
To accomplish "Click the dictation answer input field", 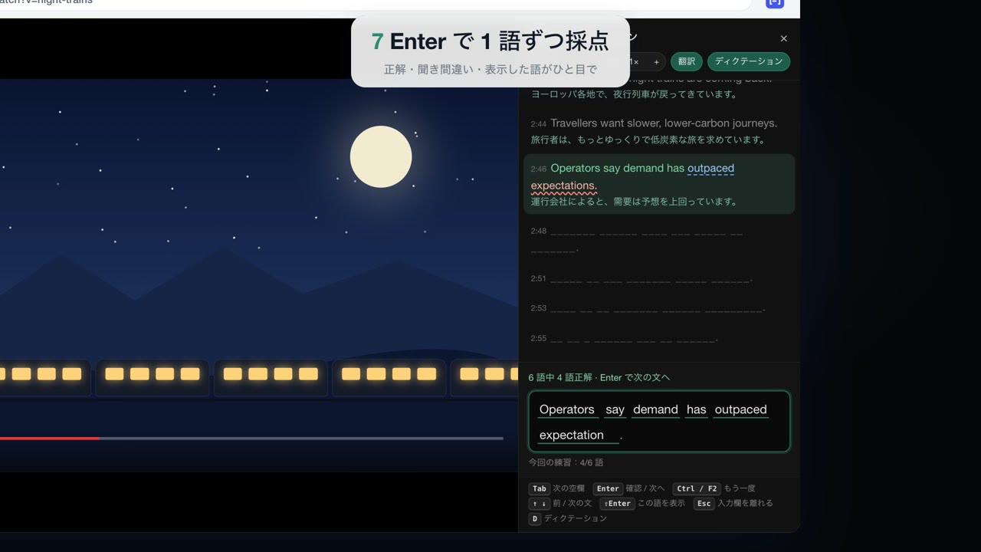I will [659, 422].
